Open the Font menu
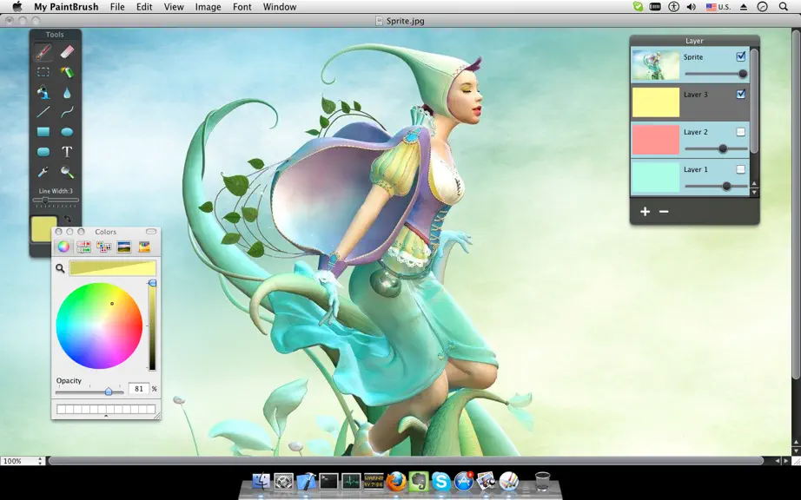 tap(242, 7)
